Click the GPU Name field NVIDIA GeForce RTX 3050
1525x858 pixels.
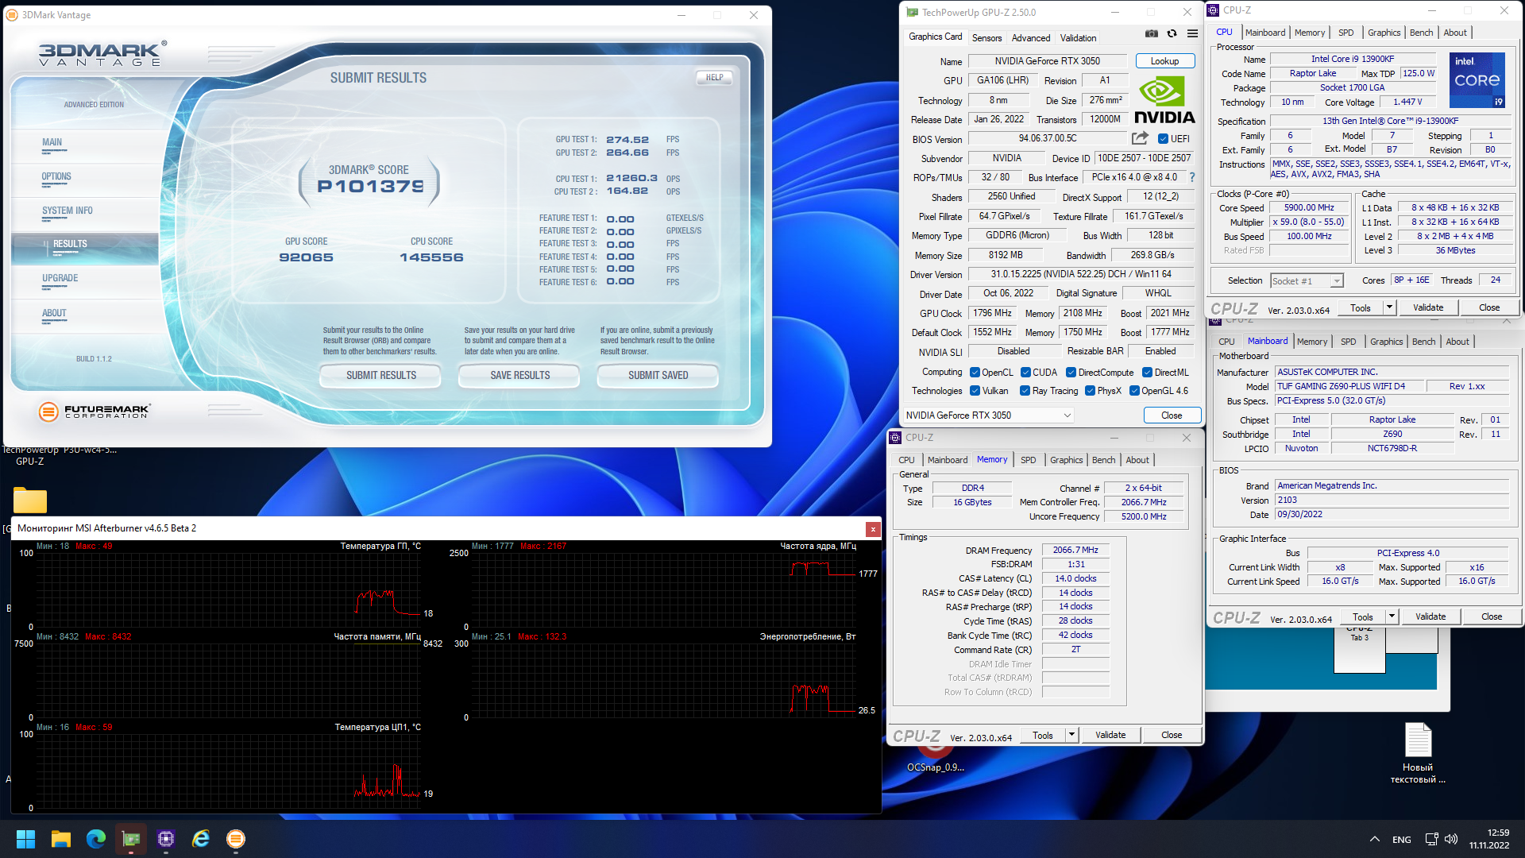coord(1047,61)
